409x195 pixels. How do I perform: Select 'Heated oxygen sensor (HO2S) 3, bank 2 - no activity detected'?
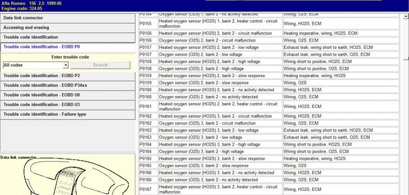pos(220,172)
